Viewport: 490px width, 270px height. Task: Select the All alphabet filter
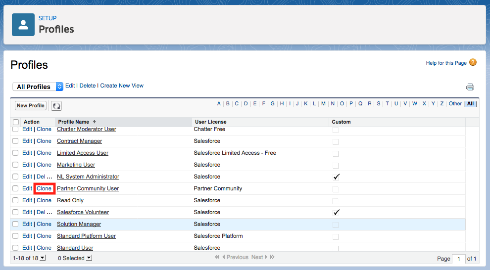[470, 104]
